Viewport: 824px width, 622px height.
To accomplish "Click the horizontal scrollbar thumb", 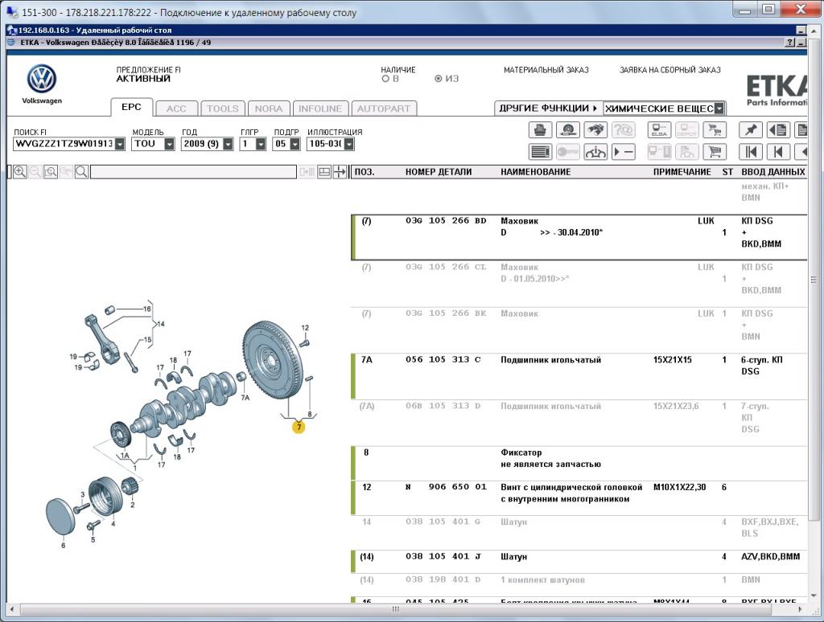I will pos(396,609).
